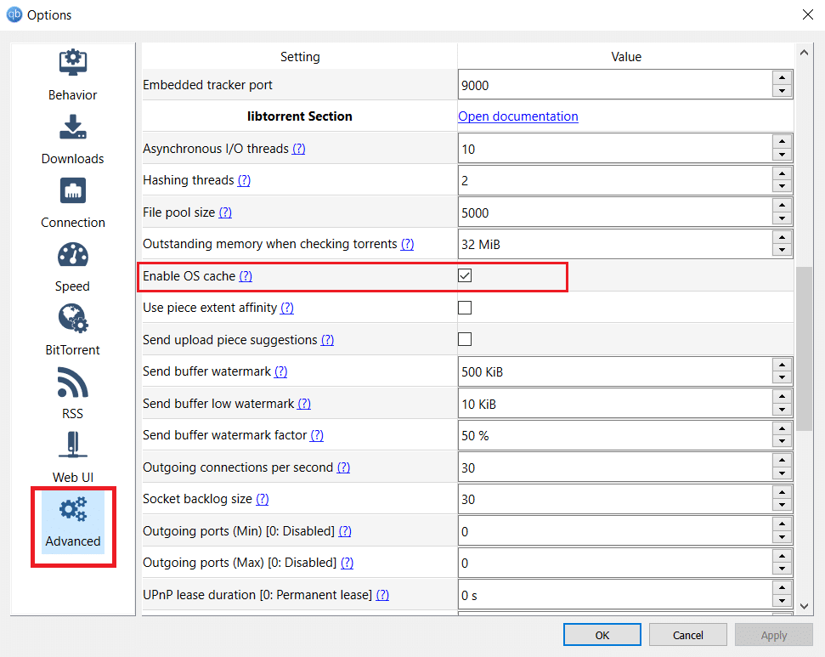
Task: Click the scrollbar down arrow of settings list
Action: tap(804, 606)
